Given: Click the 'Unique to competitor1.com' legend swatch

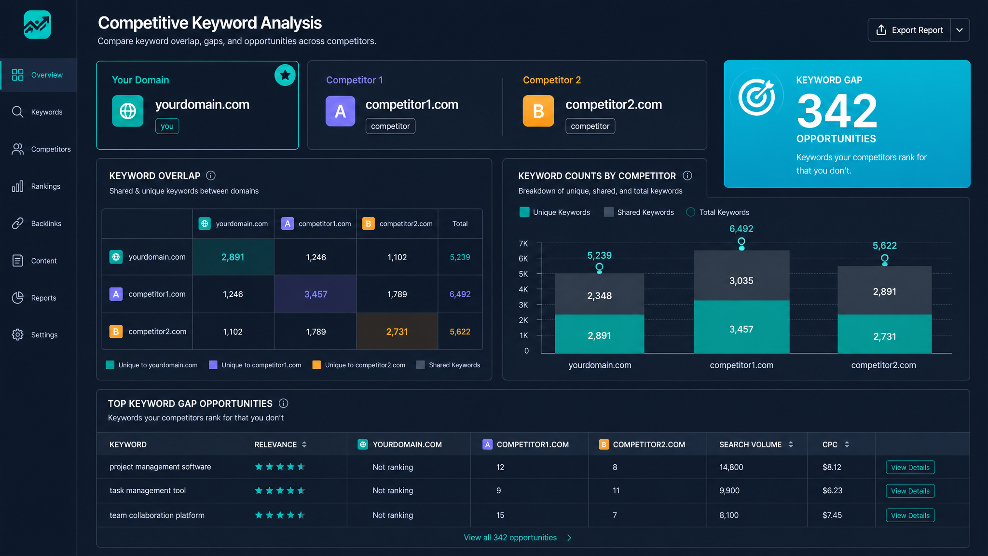Looking at the screenshot, I should (213, 365).
